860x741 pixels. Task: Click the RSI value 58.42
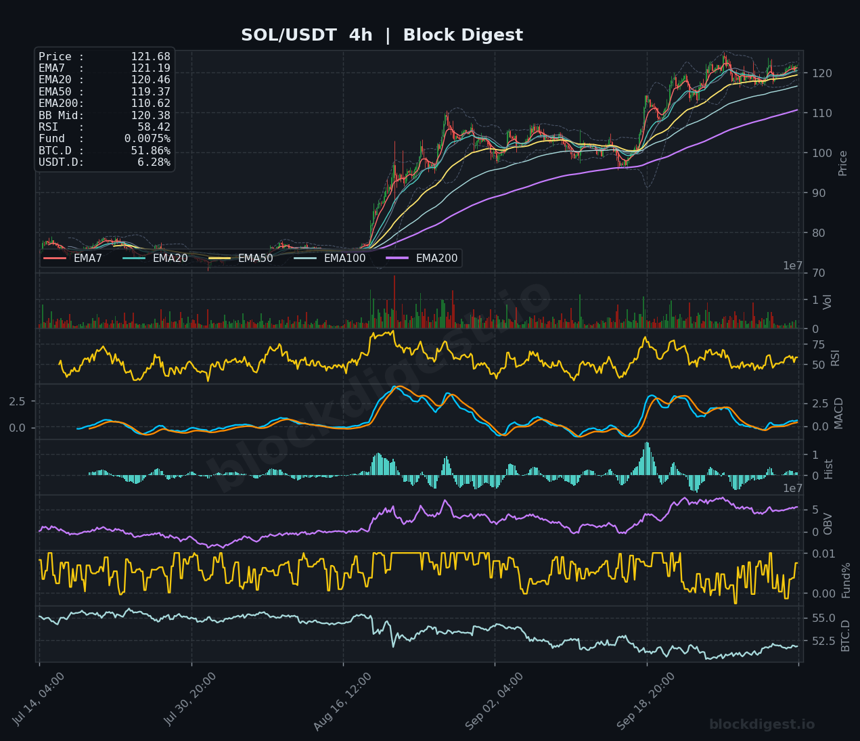pos(154,127)
